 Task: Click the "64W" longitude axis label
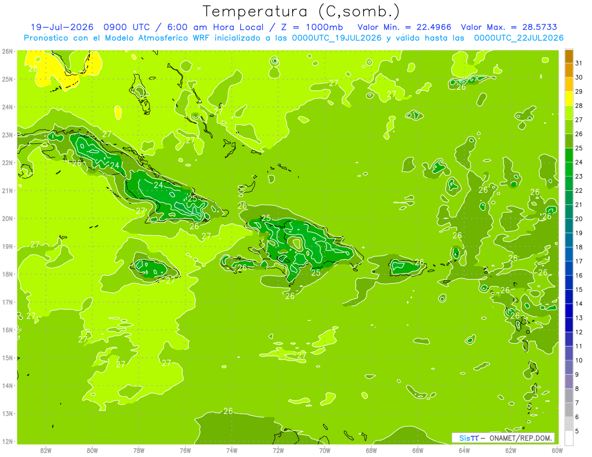pos(464,450)
